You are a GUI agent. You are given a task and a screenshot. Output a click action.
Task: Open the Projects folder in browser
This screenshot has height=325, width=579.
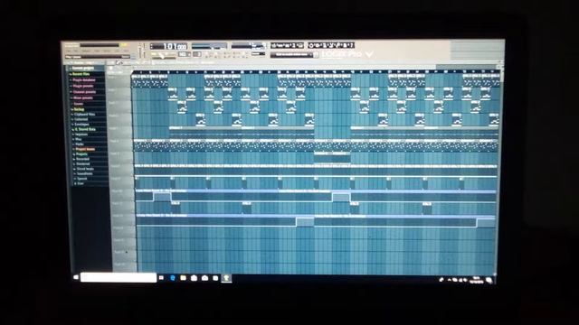81,154
